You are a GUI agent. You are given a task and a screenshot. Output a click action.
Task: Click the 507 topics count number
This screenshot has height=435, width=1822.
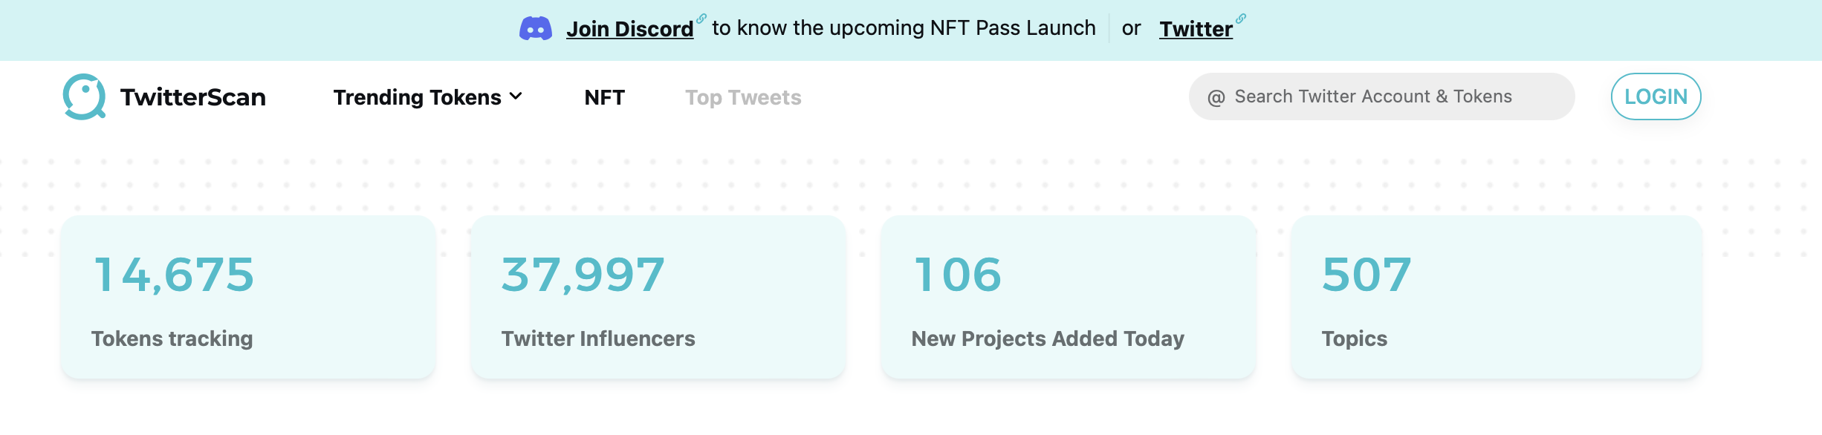[x=1366, y=274]
